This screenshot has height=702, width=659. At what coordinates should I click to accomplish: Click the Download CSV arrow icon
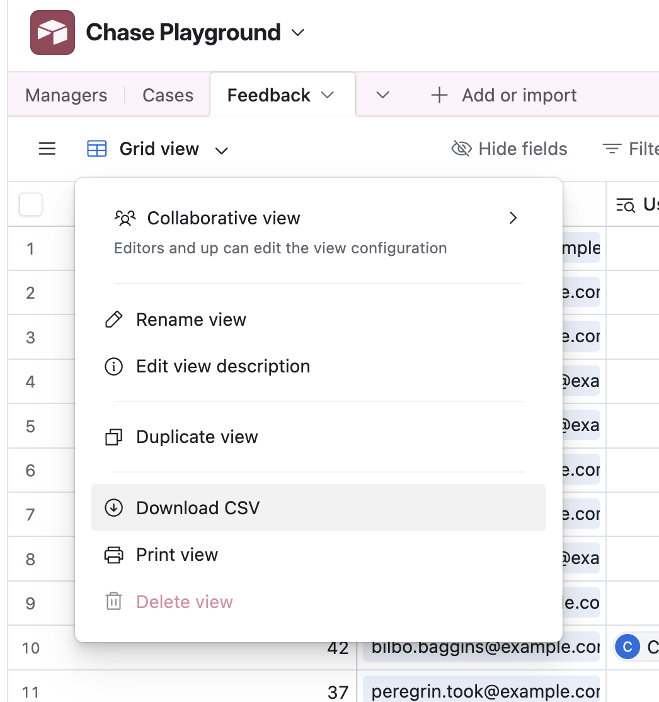pyautogui.click(x=113, y=508)
